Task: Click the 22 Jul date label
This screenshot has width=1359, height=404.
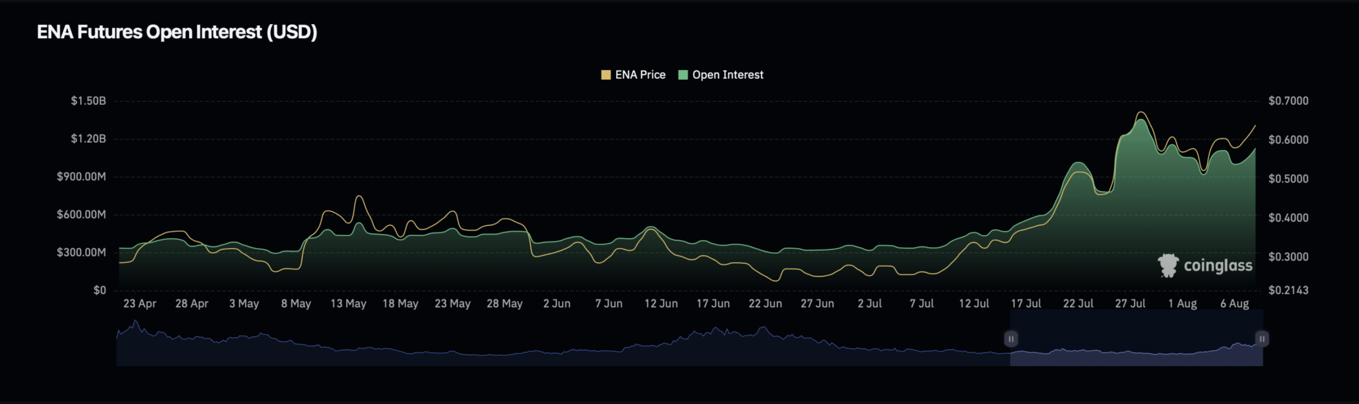Action: coord(1078,304)
